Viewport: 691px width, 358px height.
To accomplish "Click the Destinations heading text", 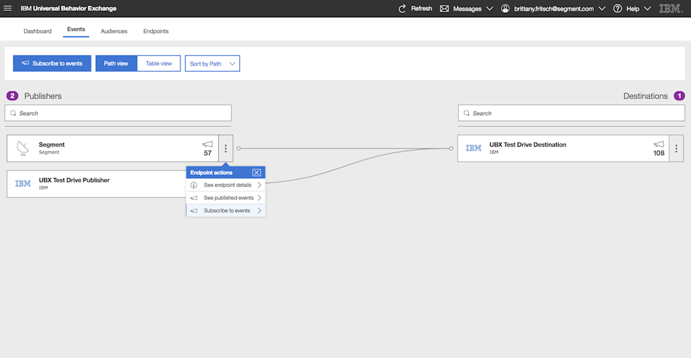I will (x=646, y=95).
